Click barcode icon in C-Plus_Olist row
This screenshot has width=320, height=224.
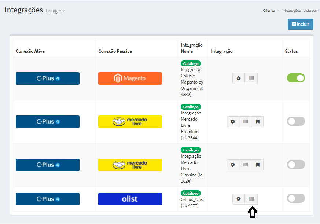click(x=251, y=199)
